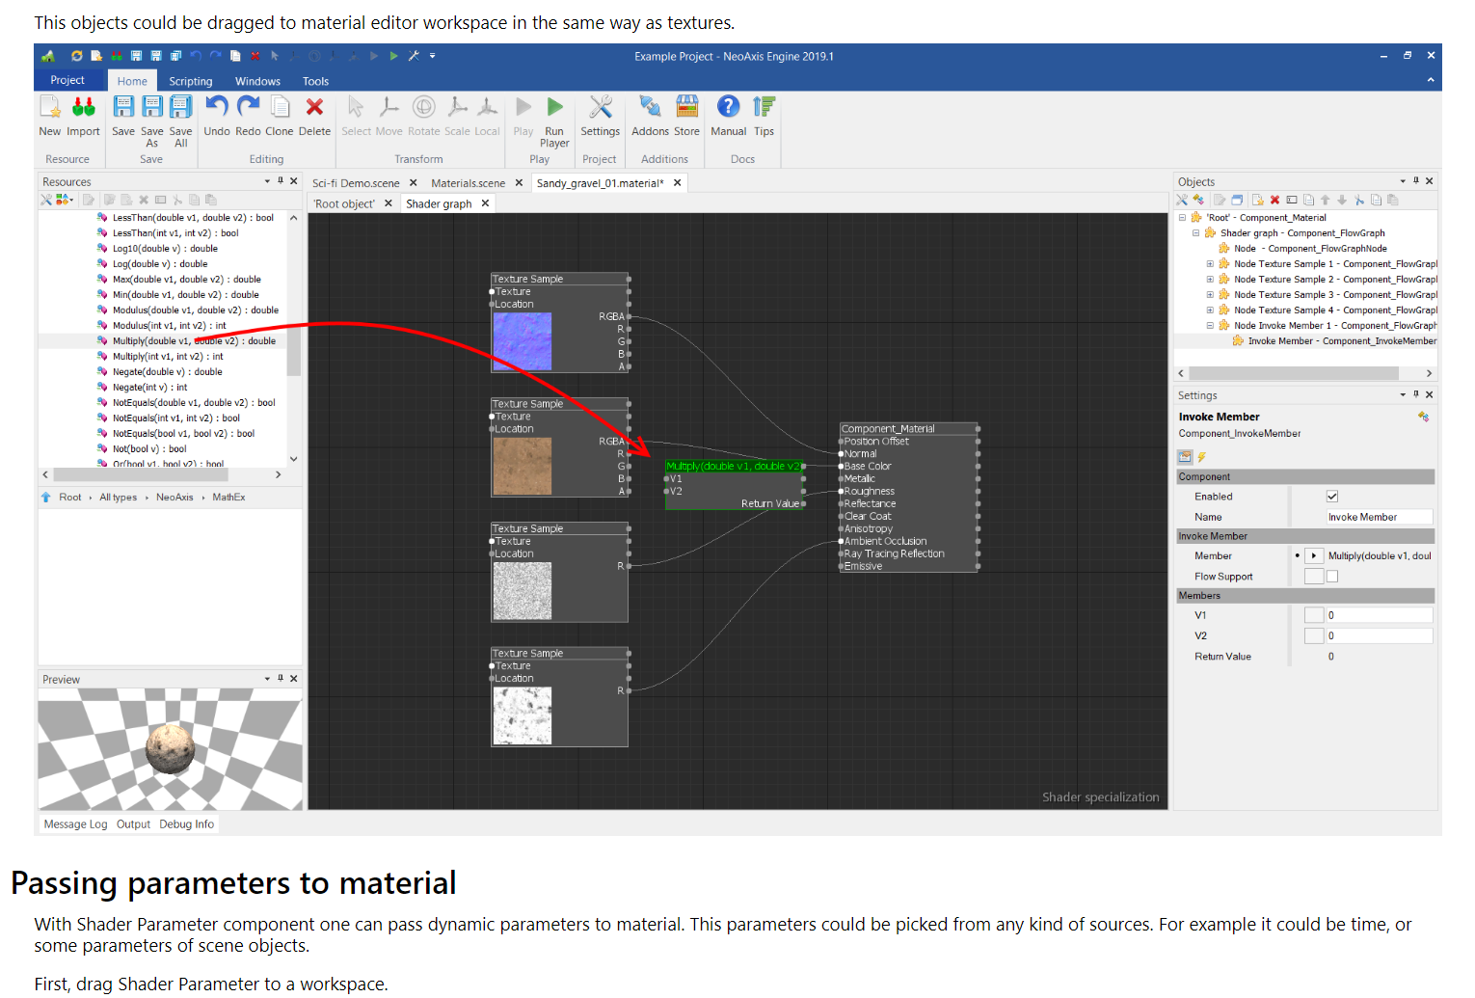Screen dimensions: 1475x998
Task: Click the events lightning icon in Settings
Action: pyautogui.click(x=1201, y=457)
